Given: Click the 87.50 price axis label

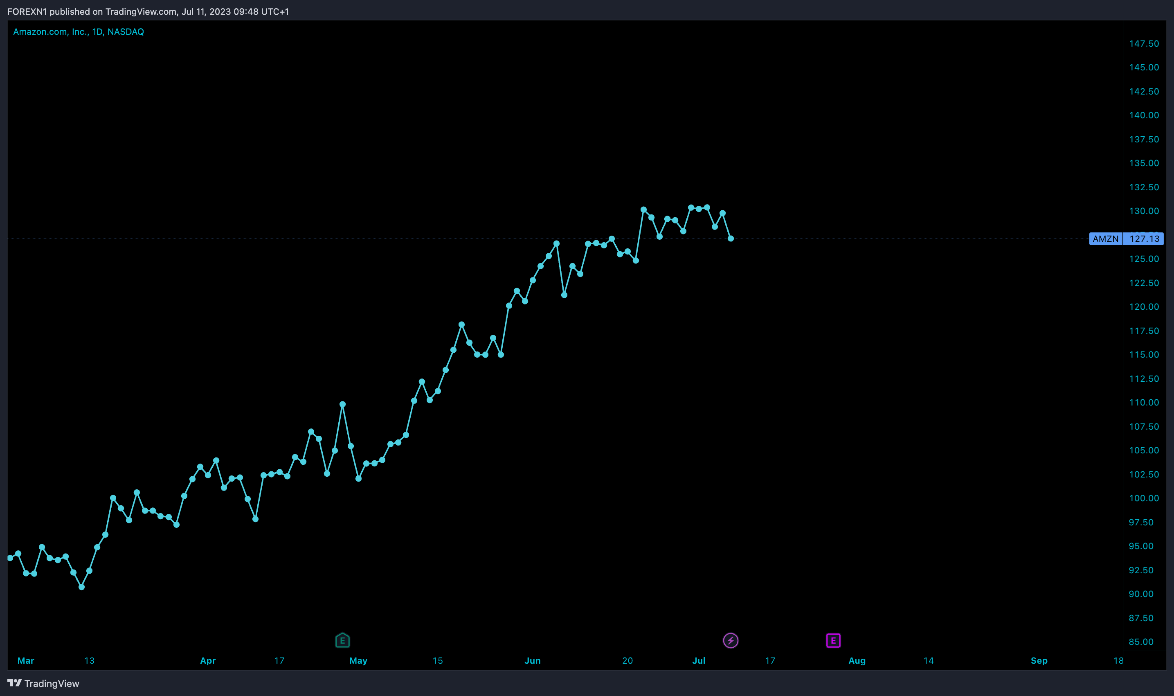Looking at the screenshot, I should 1141,618.
